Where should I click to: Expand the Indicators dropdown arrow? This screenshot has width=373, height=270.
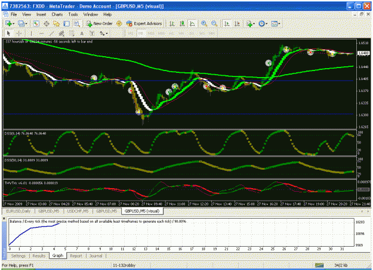tap(254, 24)
